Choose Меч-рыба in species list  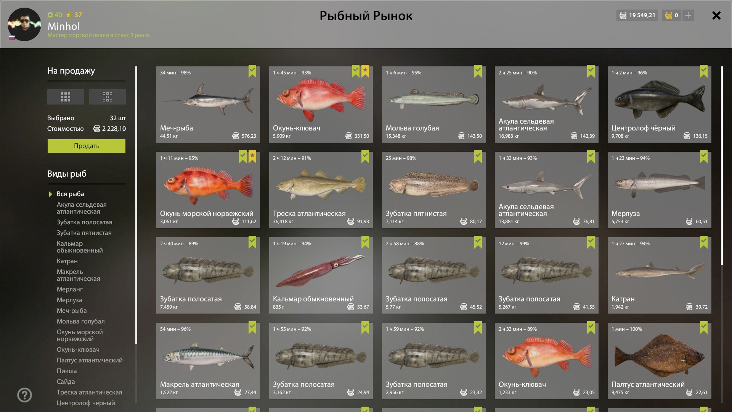(72, 311)
